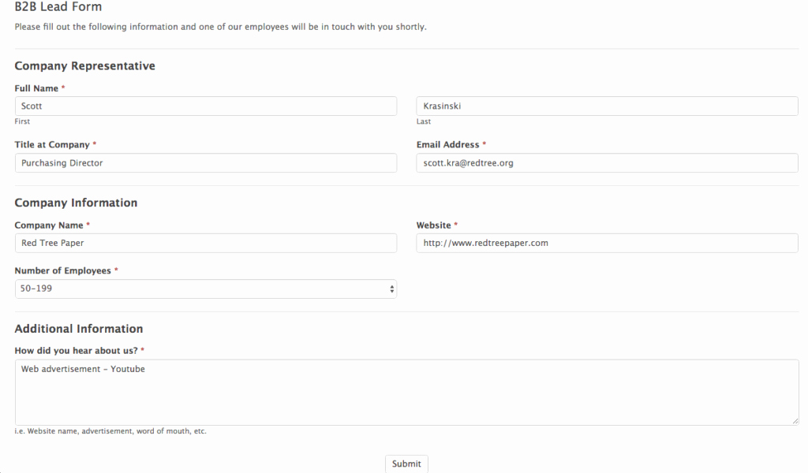Viewport: 808px width, 473px height.
Task: Click the Last name field containing Krasinski
Action: tap(607, 106)
